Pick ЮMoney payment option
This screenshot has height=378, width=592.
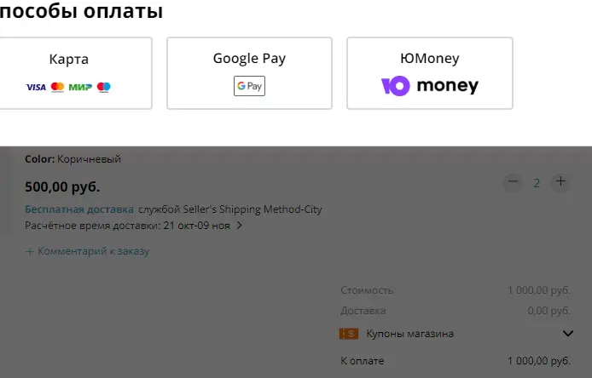pos(430,73)
